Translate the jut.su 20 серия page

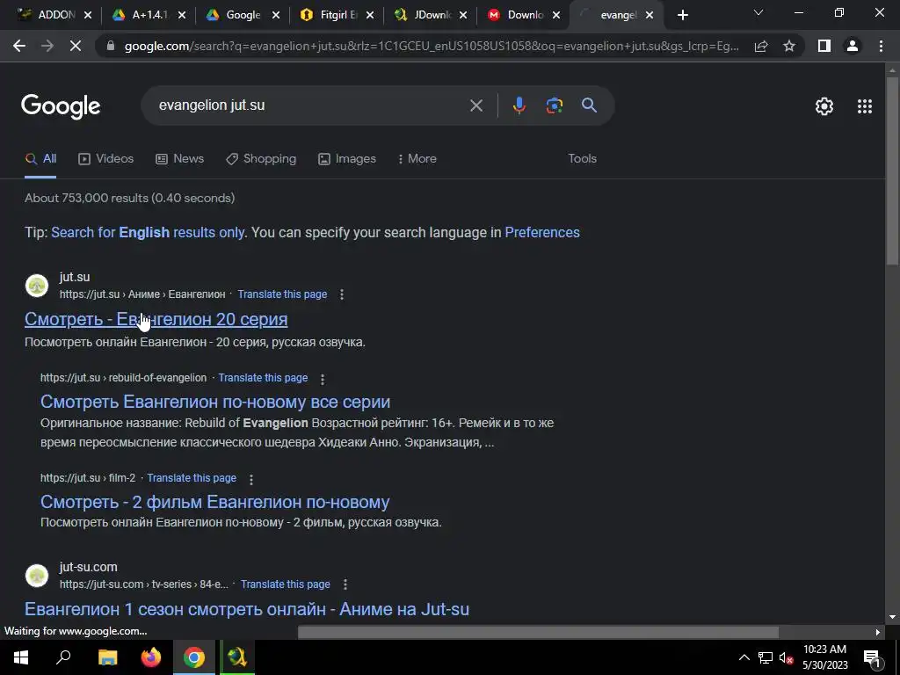point(282,294)
